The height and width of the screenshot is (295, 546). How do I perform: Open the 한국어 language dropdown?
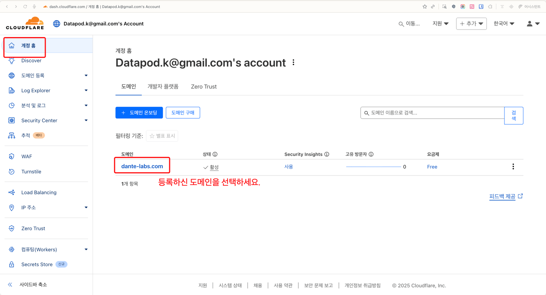[504, 24]
